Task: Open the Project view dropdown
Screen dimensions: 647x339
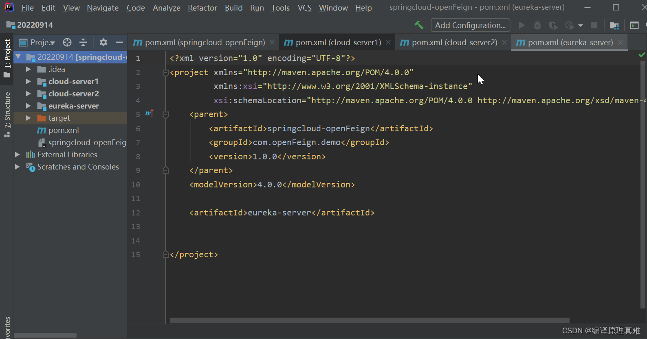Action: [x=37, y=42]
